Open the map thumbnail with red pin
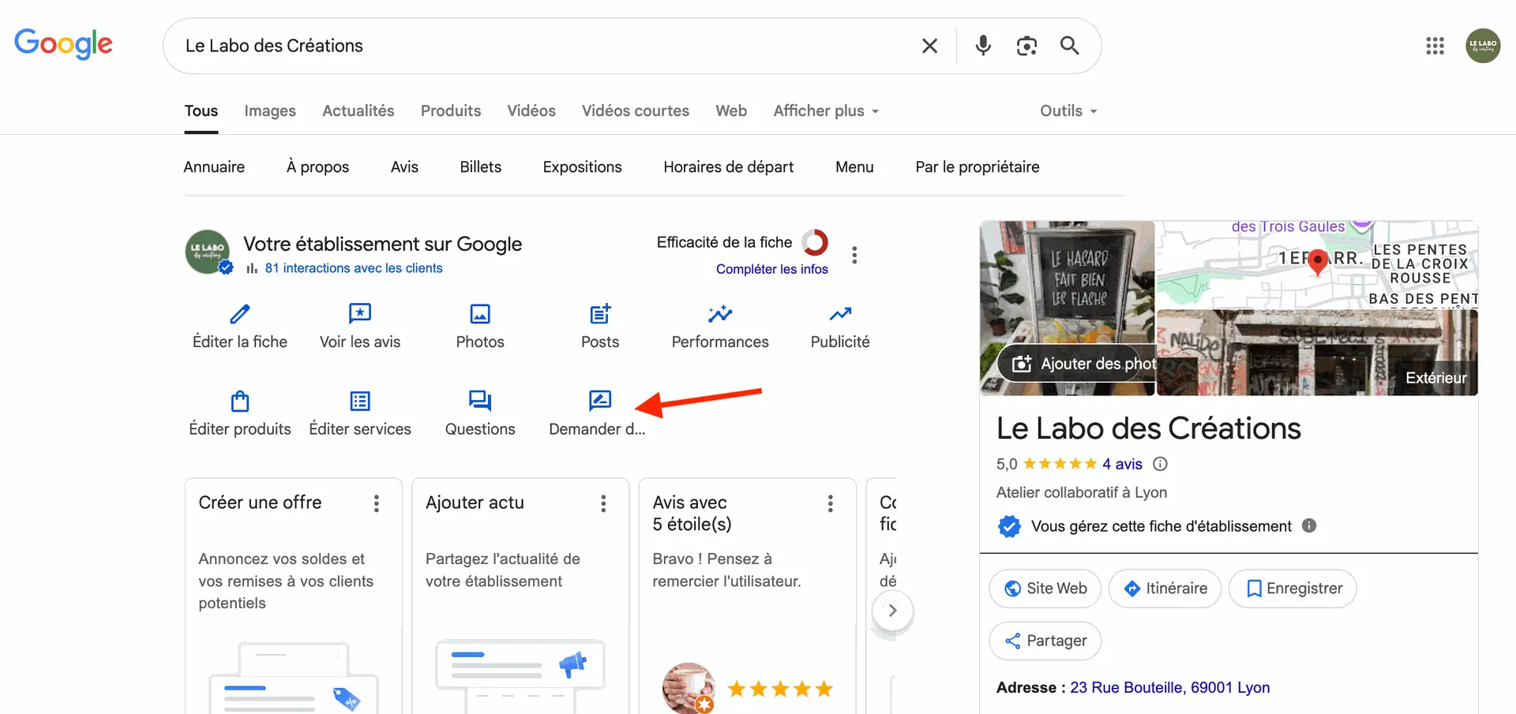1516x714 pixels. [1317, 264]
